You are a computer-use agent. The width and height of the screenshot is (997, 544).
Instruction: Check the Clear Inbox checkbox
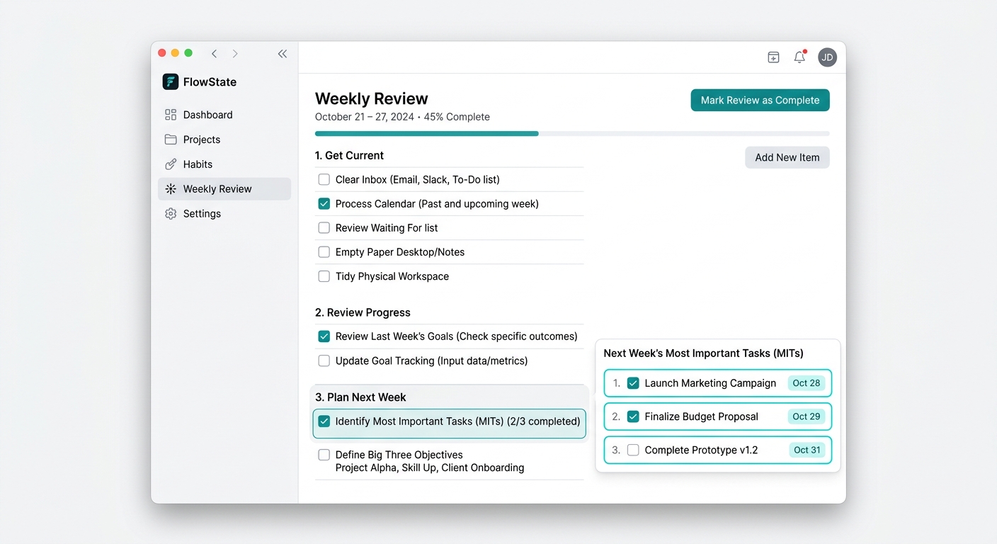pos(324,180)
